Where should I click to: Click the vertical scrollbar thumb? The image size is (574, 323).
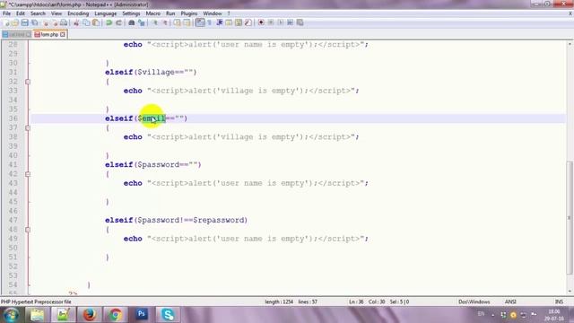tap(570, 218)
